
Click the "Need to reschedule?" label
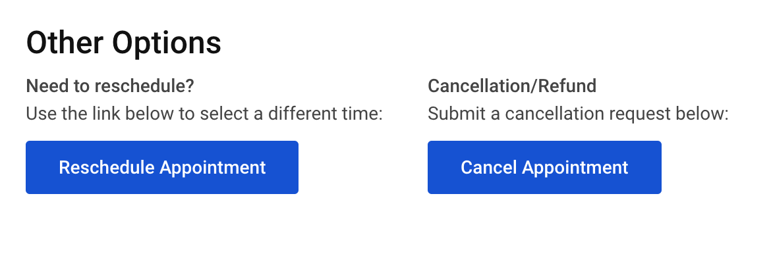pyautogui.click(x=110, y=86)
